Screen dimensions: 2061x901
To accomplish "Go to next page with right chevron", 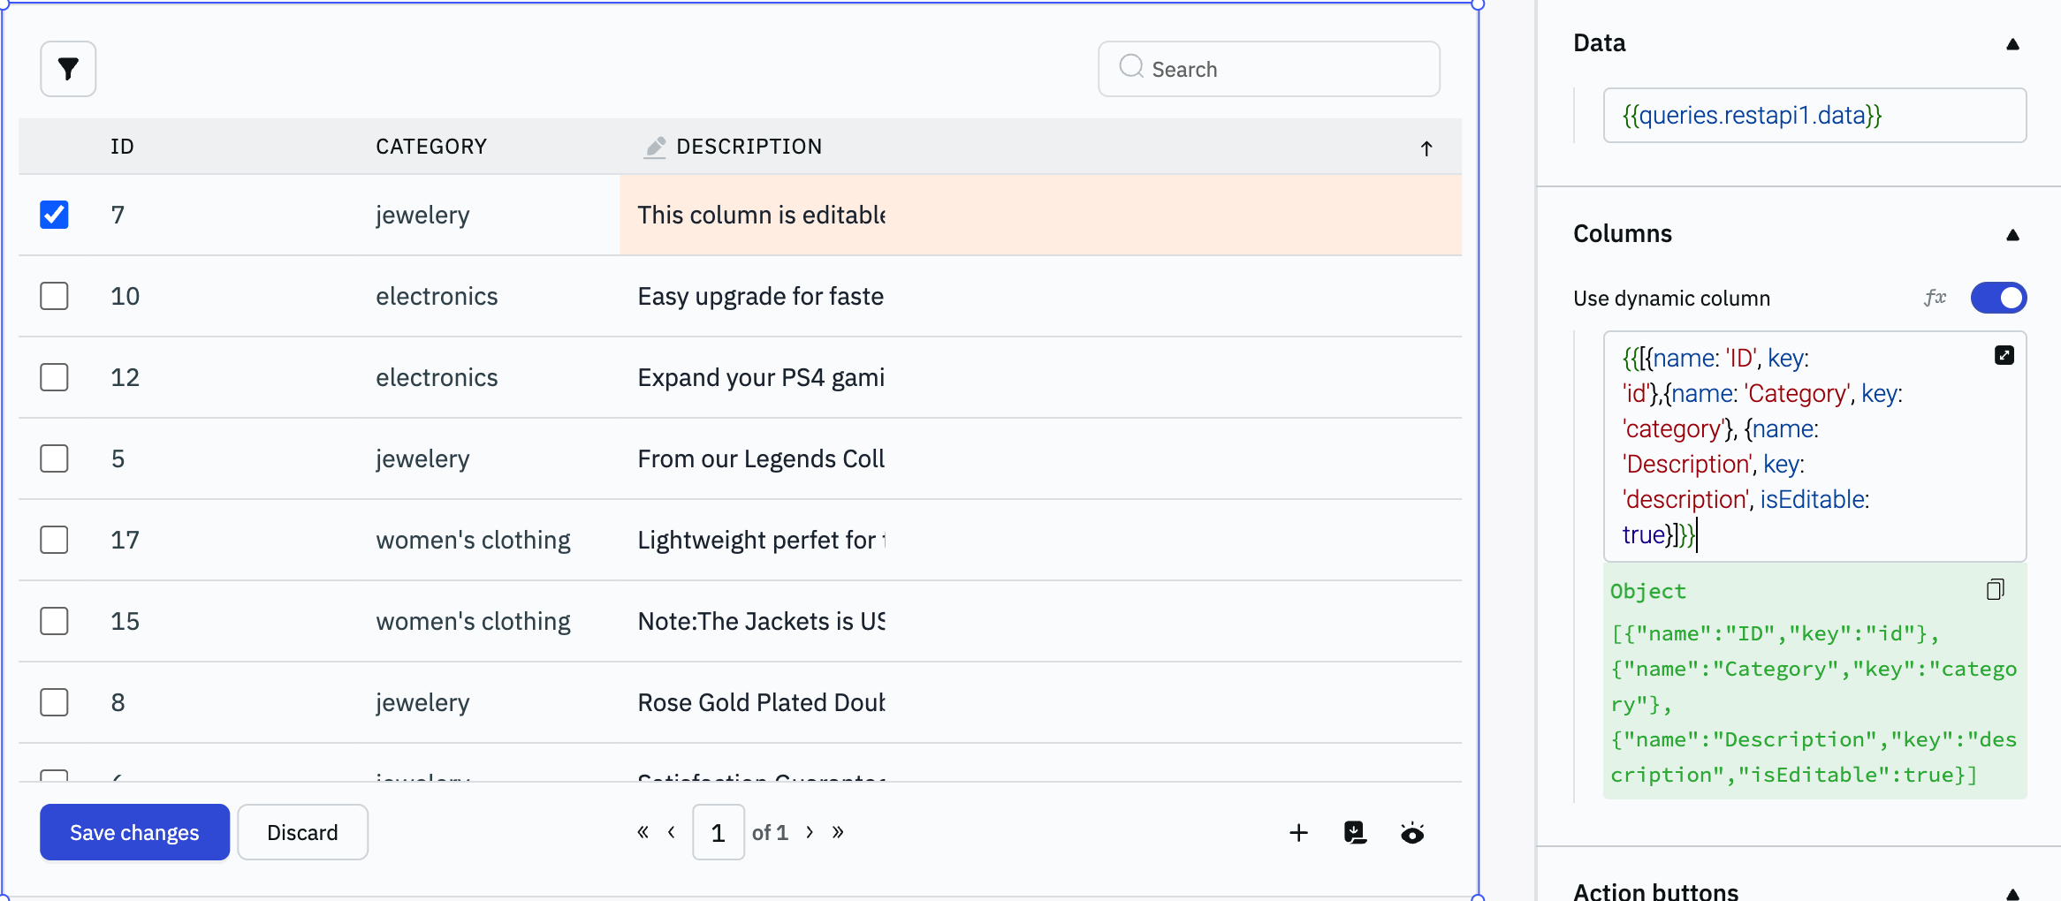I will [x=810, y=832].
